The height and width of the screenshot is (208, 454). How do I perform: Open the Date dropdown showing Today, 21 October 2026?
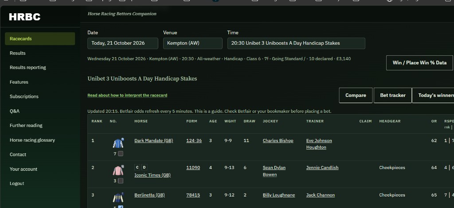click(x=123, y=43)
